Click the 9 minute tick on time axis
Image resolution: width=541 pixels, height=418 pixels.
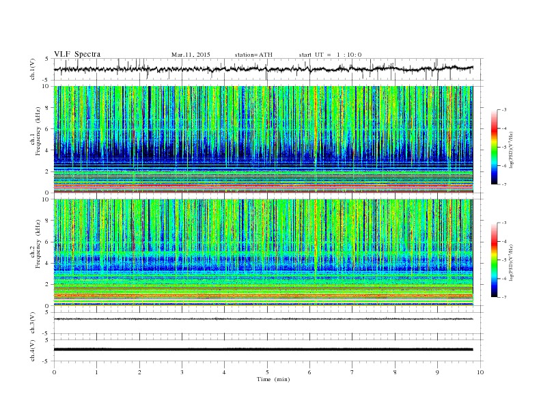tap(437, 372)
